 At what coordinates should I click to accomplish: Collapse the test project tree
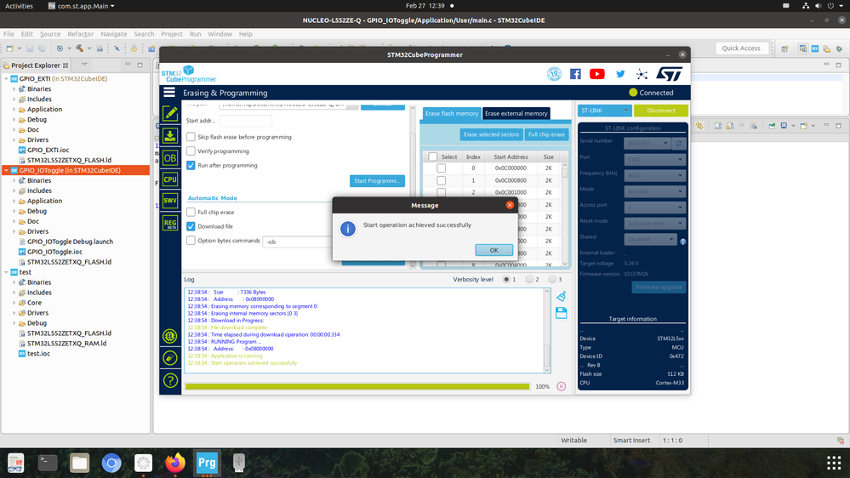tap(7, 272)
